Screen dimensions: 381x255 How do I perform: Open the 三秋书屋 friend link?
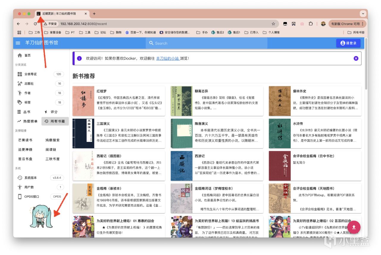click(52, 159)
